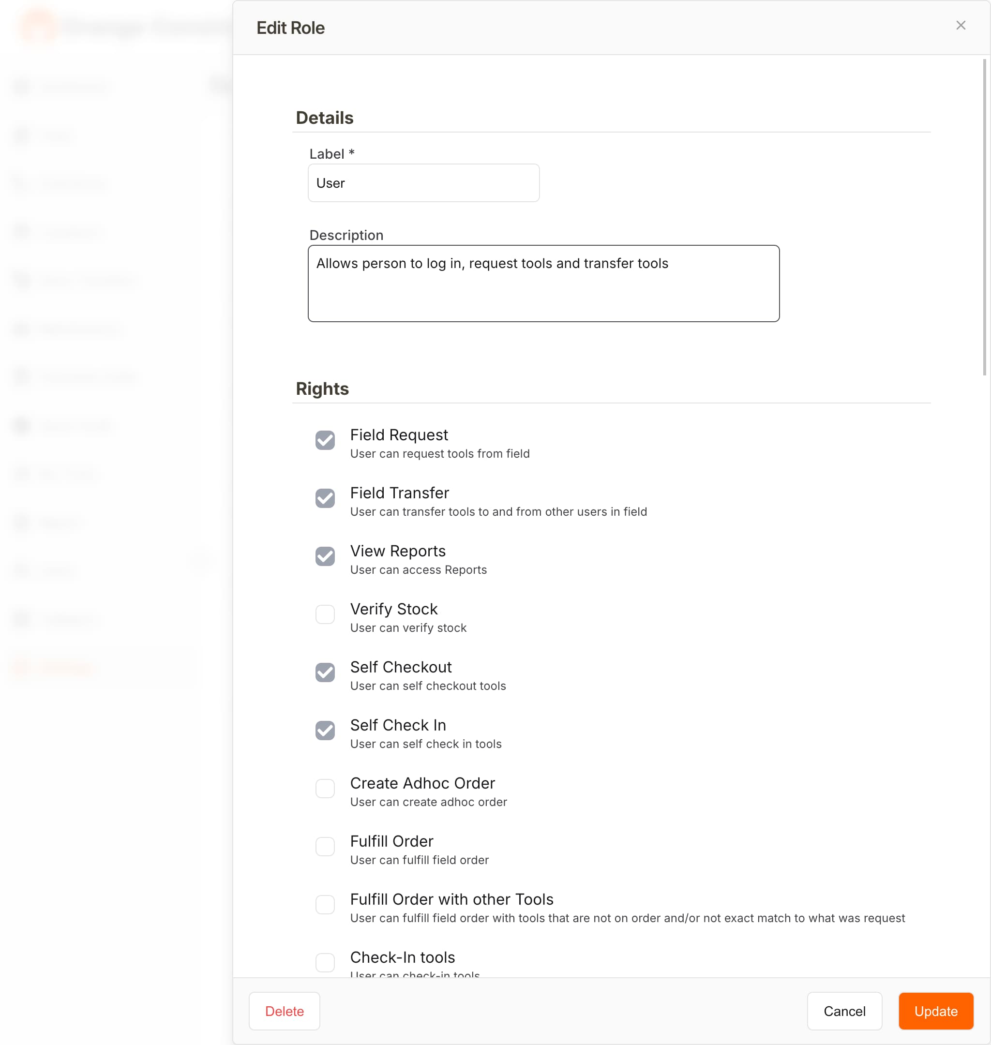Viewport: 991px width, 1045px height.
Task: Enable Fulfill Order with other Tools
Action: [x=325, y=905]
